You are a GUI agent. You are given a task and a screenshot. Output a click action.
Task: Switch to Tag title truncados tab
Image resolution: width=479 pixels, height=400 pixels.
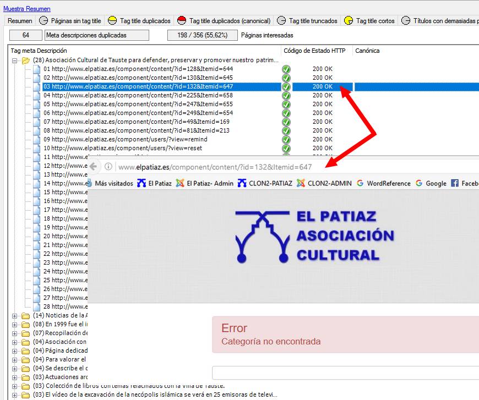pos(307,21)
